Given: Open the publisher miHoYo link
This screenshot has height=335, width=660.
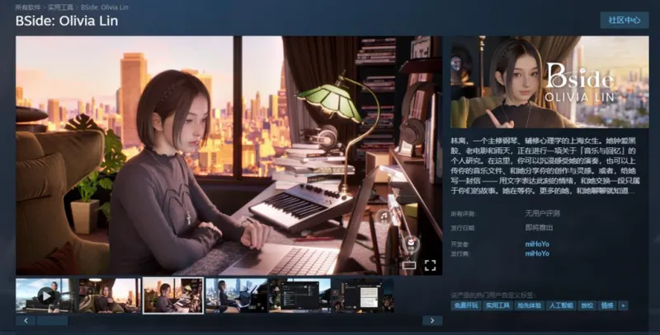Looking at the screenshot, I should tap(537, 254).
